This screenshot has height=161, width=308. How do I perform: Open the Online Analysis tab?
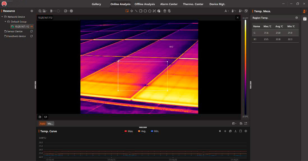coord(121,4)
